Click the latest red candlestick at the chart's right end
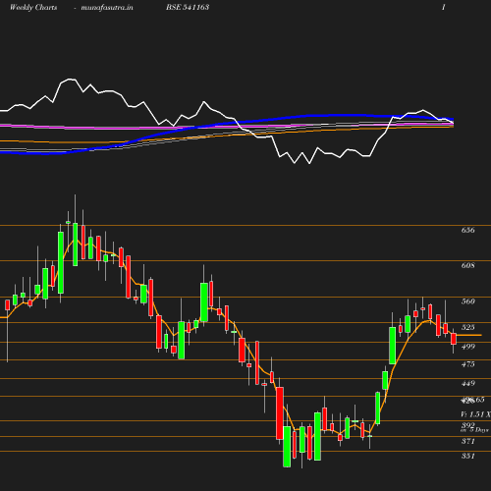The width and height of the screenshot is (491, 491). [x=454, y=339]
